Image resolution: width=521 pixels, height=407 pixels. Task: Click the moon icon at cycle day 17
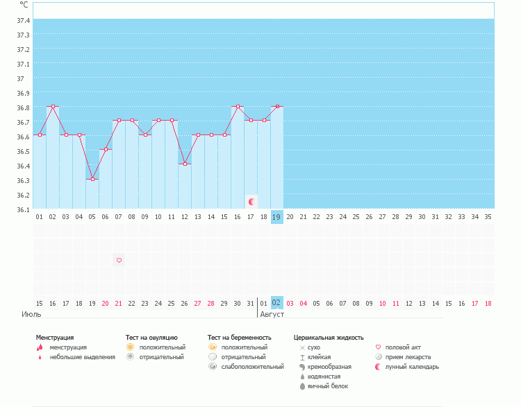coord(251,201)
